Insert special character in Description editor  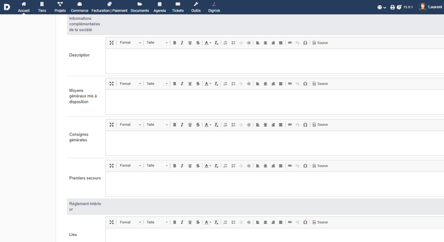pos(305,43)
